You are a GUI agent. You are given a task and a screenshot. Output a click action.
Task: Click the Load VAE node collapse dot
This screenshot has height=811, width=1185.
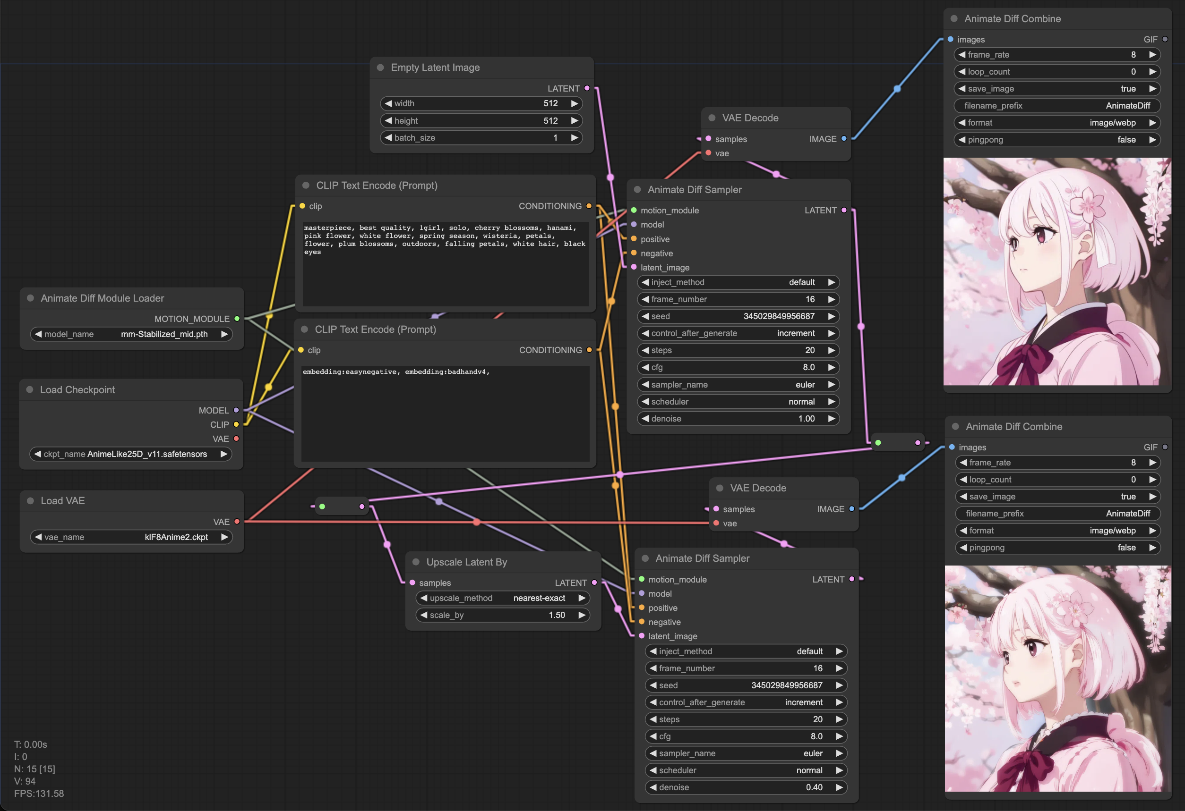click(30, 501)
